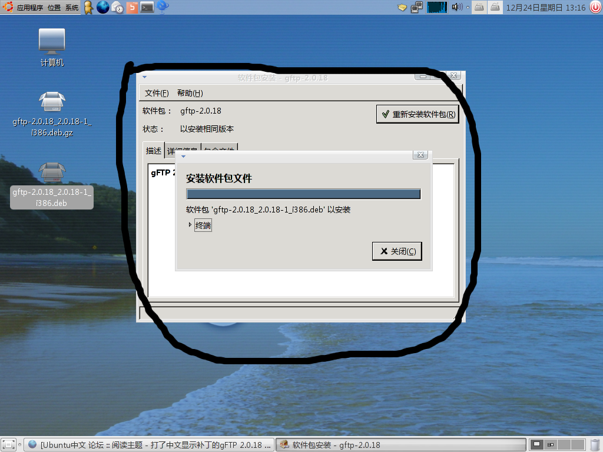Image resolution: width=603 pixels, height=452 pixels.
Task: Close the 软件包安装 main window
Action: click(x=454, y=75)
